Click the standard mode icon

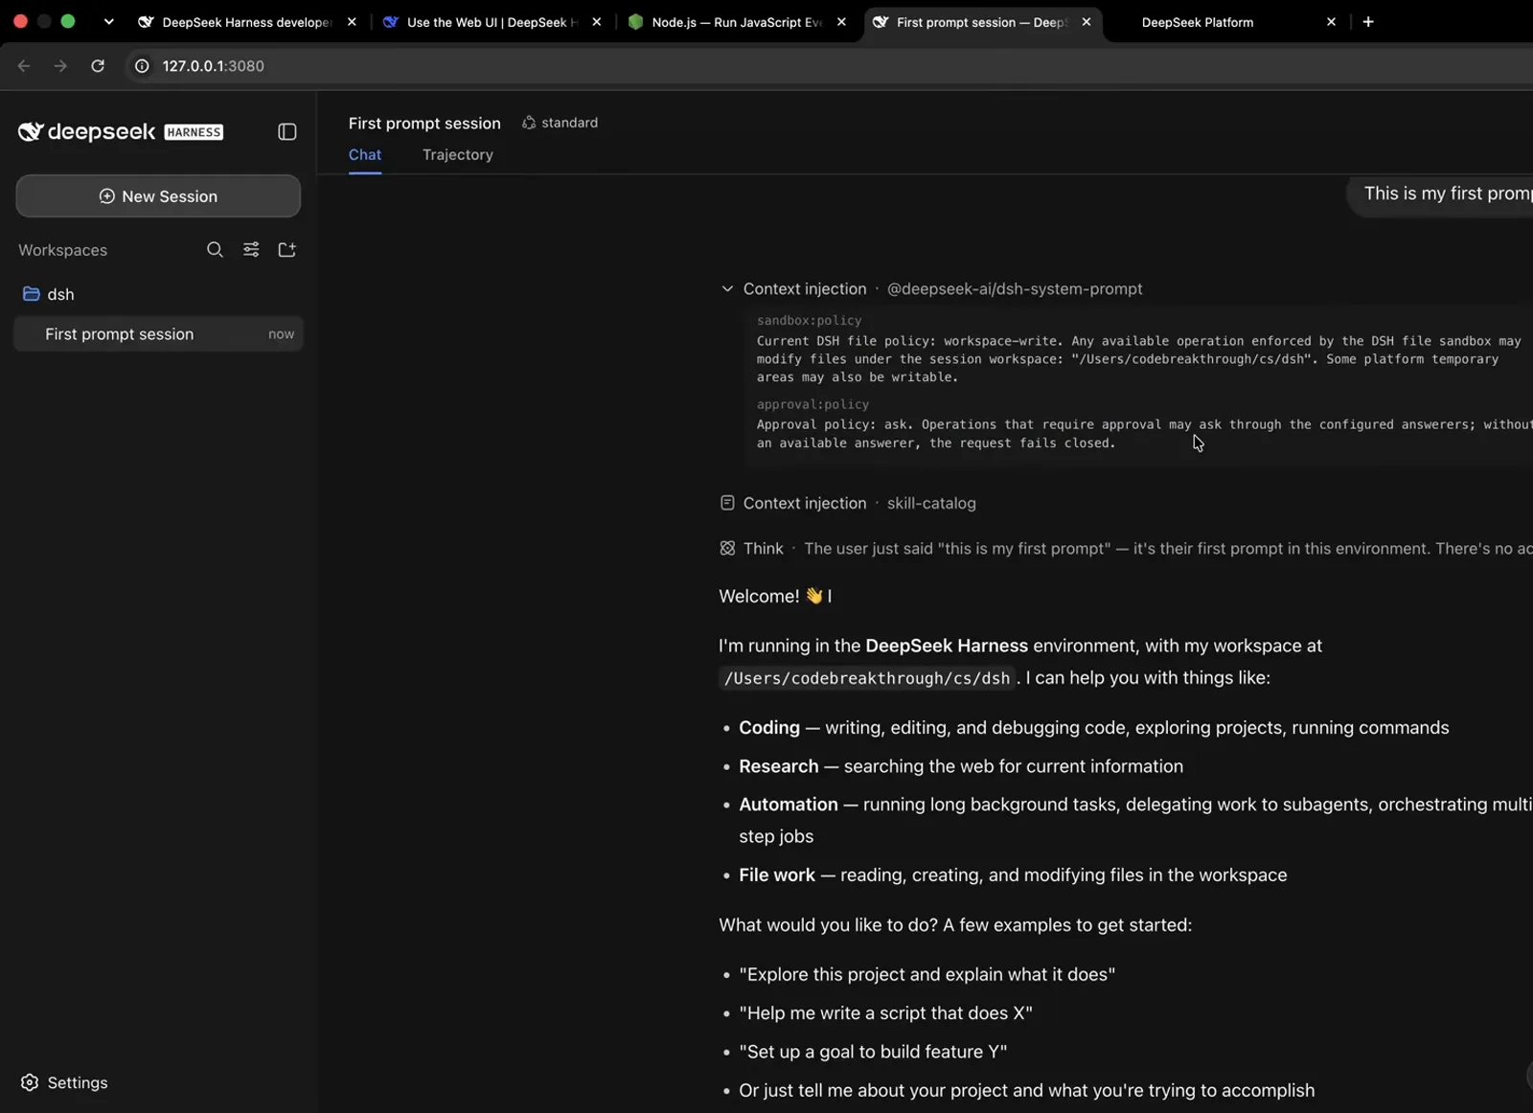528,123
